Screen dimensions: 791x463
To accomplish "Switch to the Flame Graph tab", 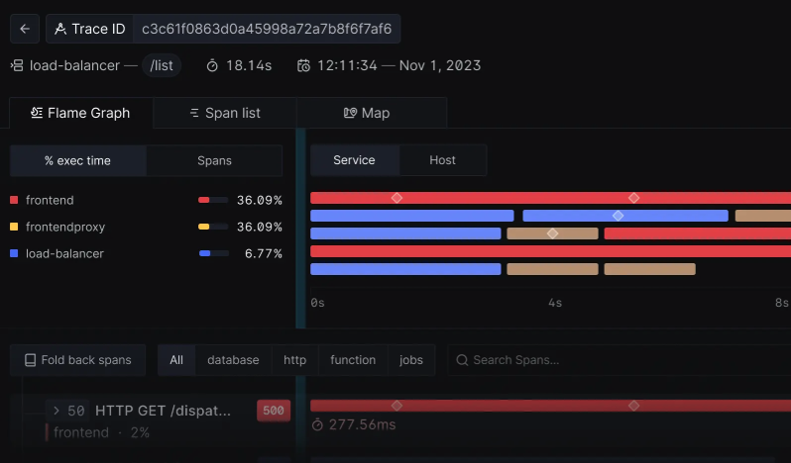I will 81,113.
